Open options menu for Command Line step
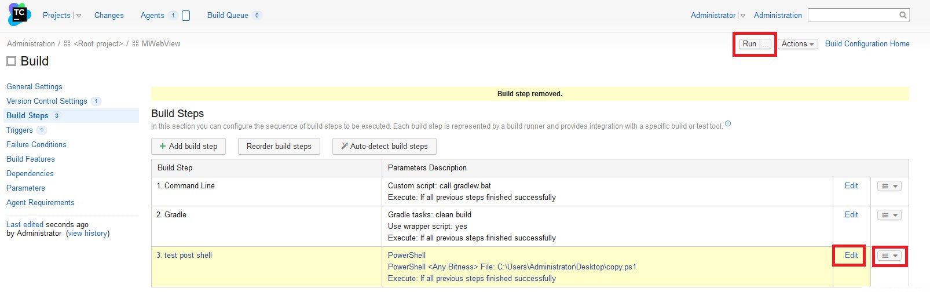The width and height of the screenshot is (930, 299). click(x=889, y=186)
